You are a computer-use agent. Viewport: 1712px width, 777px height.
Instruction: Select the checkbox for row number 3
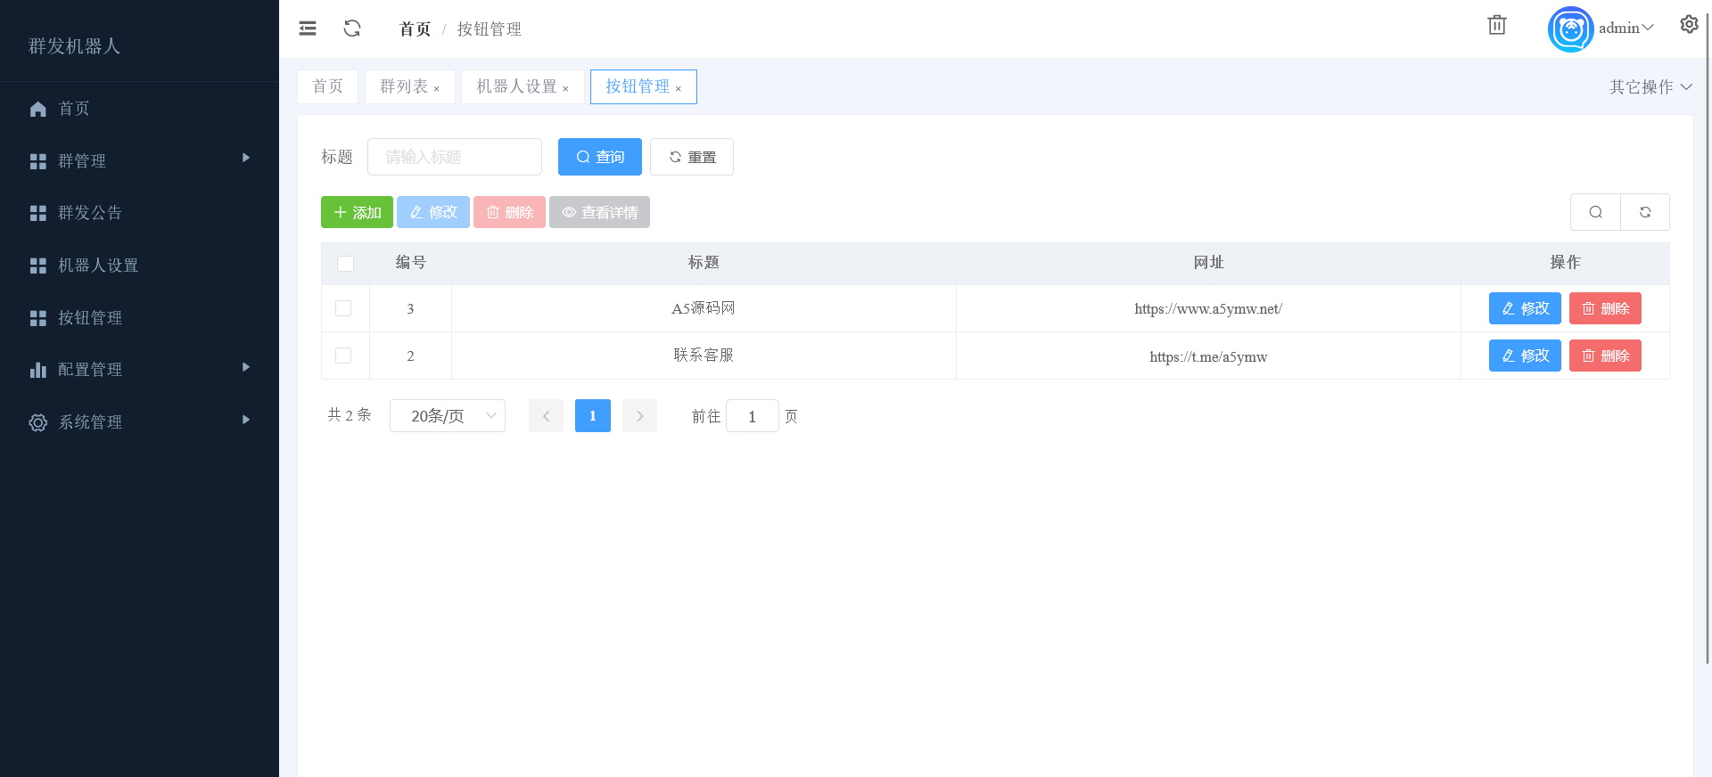tap(343, 308)
